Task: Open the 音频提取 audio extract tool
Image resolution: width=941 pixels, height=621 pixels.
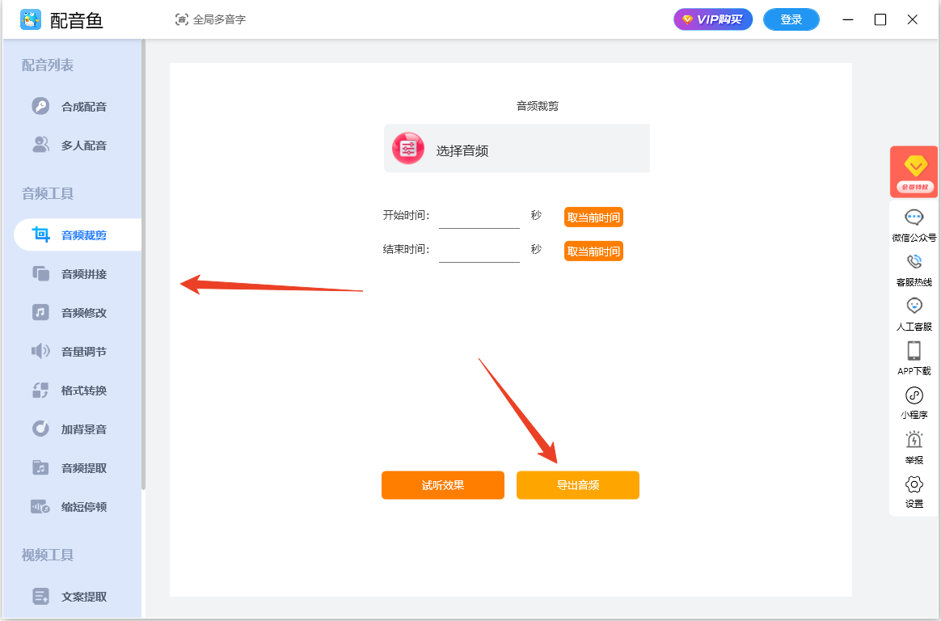Action: click(x=78, y=468)
